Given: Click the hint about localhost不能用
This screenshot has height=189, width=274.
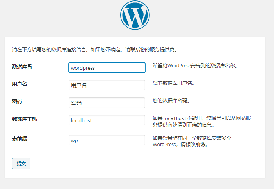Looking at the screenshot, I should (x=202, y=122).
